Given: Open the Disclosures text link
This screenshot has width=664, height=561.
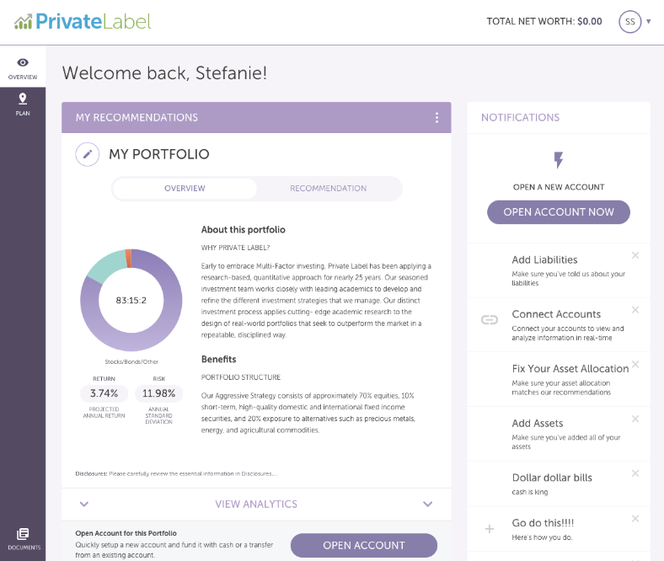Looking at the screenshot, I should 176,473.
